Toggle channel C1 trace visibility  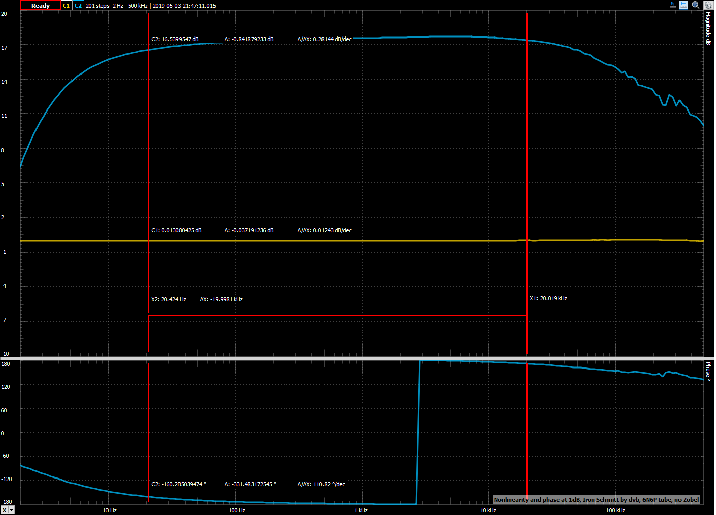(66, 6)
